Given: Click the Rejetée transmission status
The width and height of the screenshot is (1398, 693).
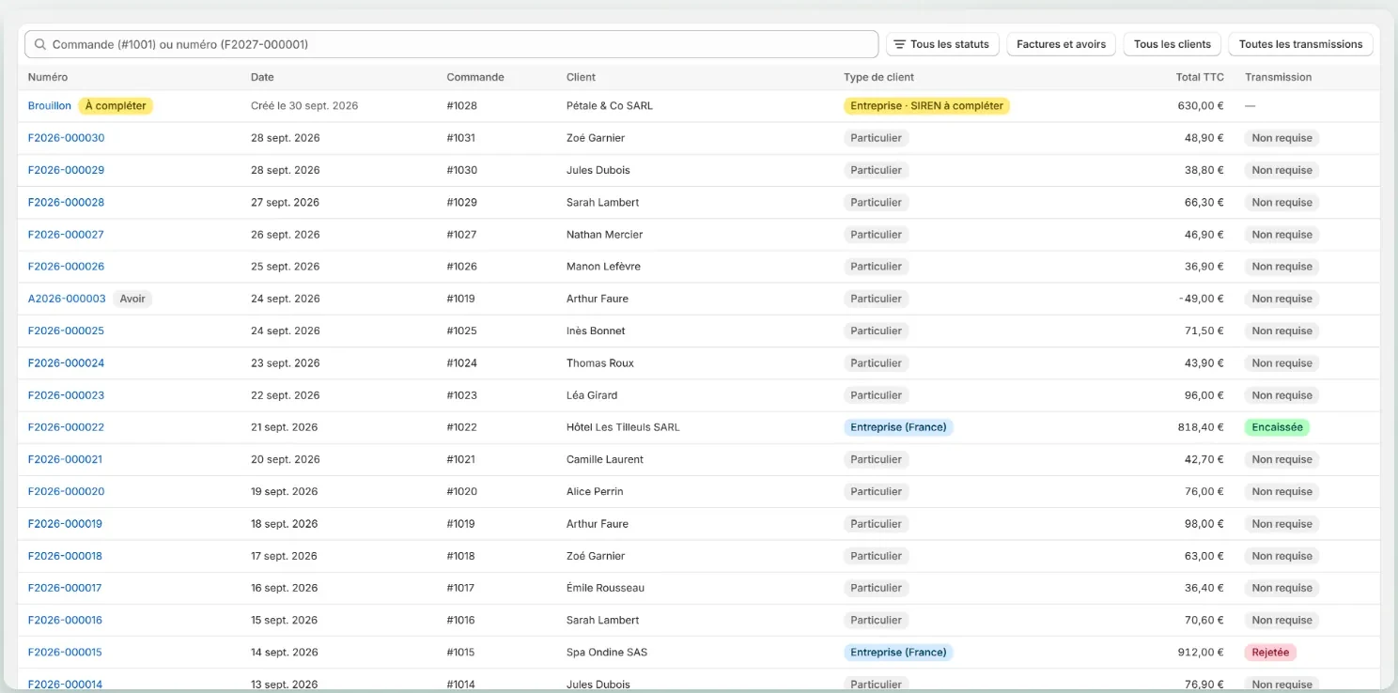Looking at the screenshot, I should pyautogui.click(x=1270, y=653).
